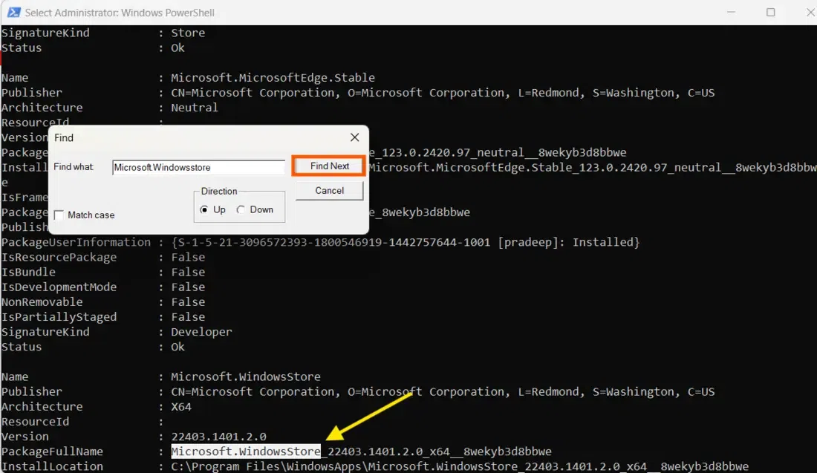Click the 'IsBundle' property label
The width and height of the screenshot is (817, 473).
pos(28,272)
